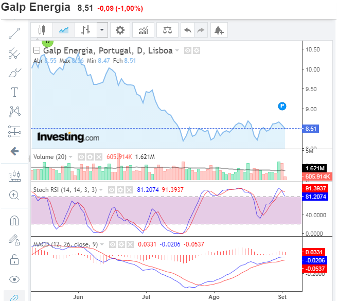
Task: Click the 605.914K volume axis label
Action: 317,176
